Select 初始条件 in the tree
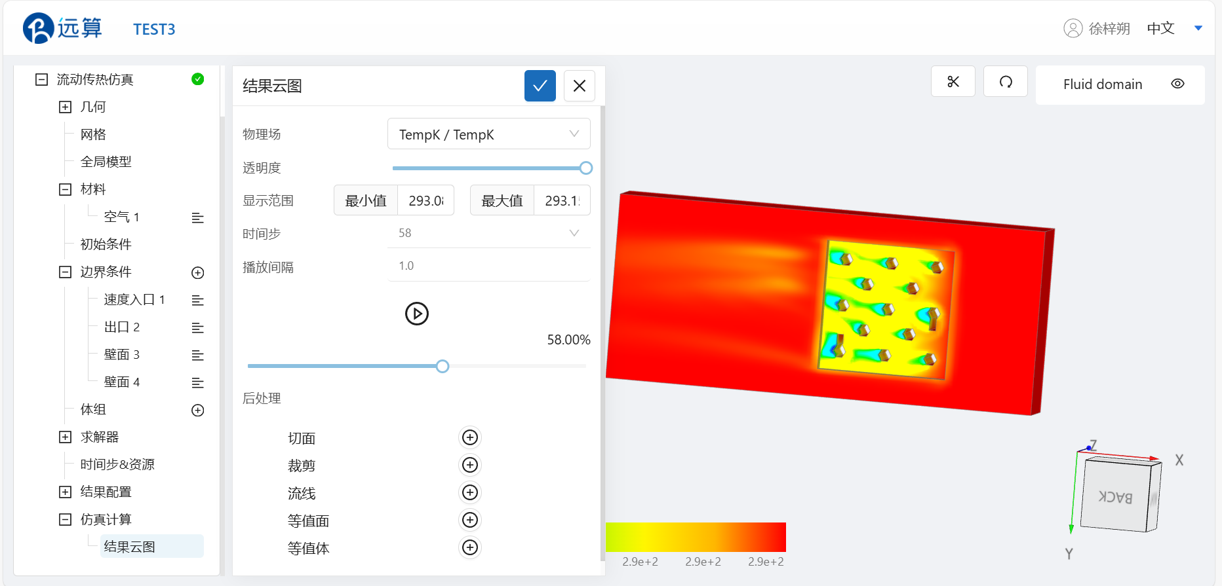 [106, 244]
